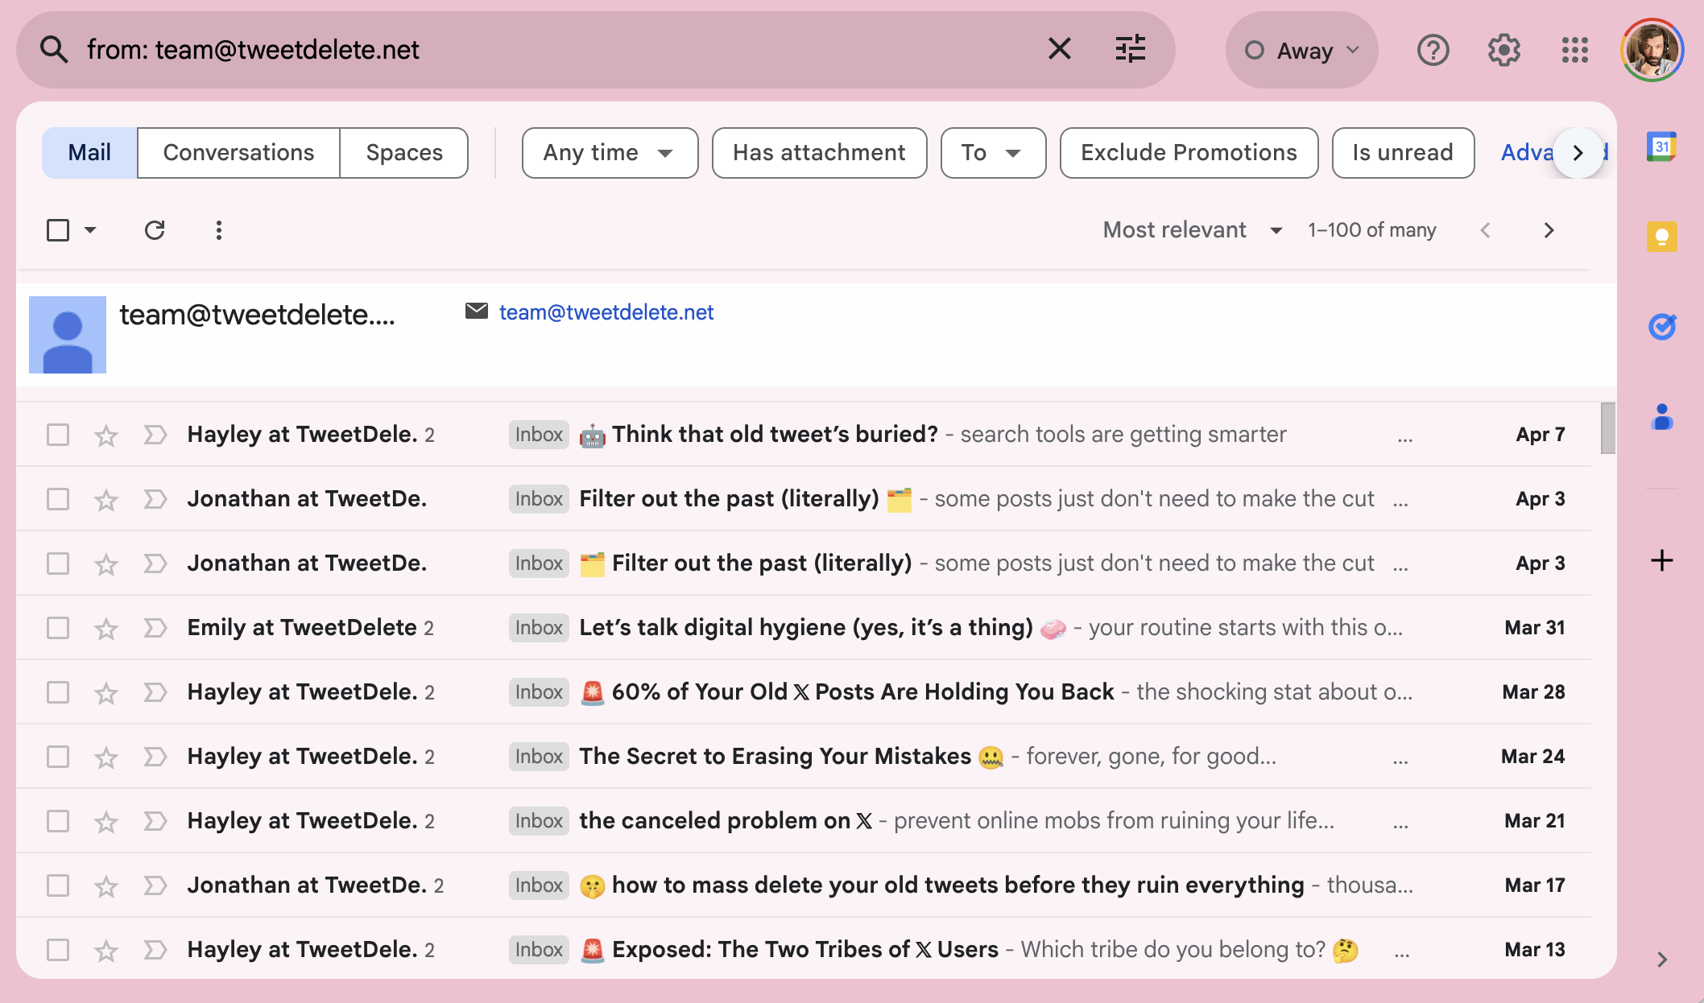Star the mass delete old tweets email
This screenshot has height=1003, width=1704.
[x=106, y=886]
